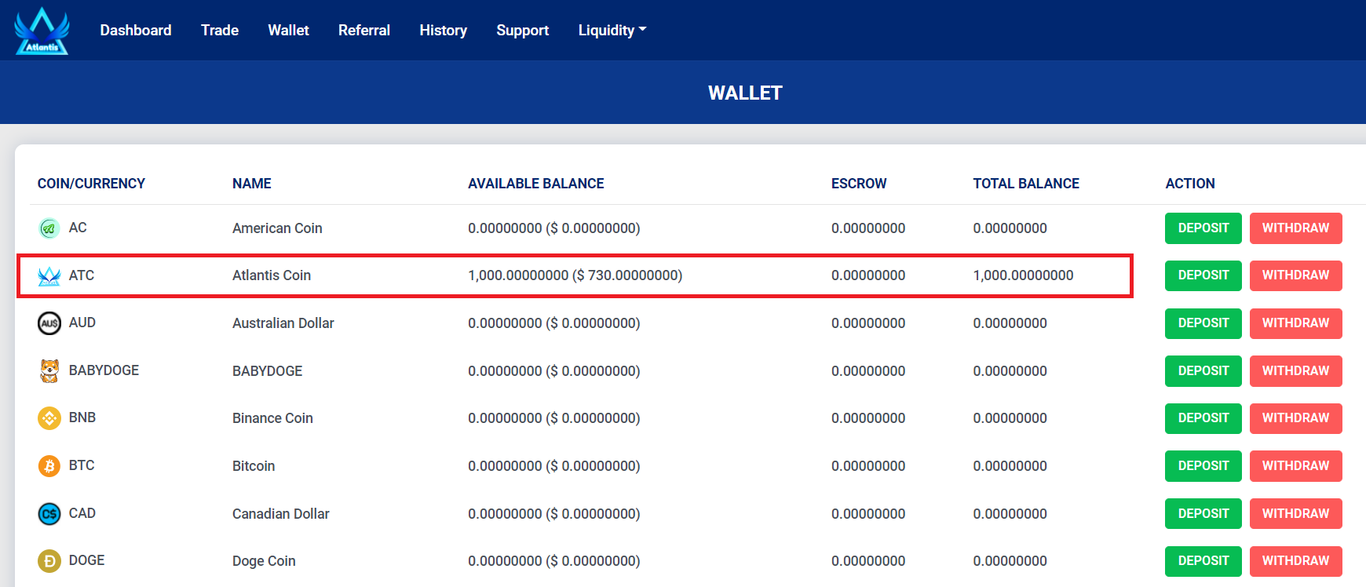1366x587 pixels.
Task: Deposit BABYDOGE funds
Action: point(1203,371)
